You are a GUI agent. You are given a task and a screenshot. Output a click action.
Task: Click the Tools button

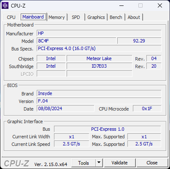84,163
